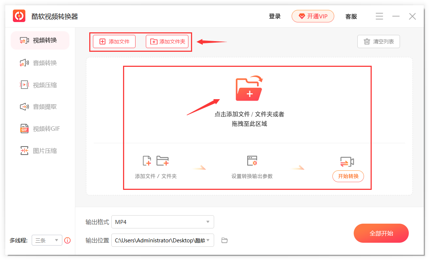Click the 多线程 label

pyautogui.click(x=19, y=240)
